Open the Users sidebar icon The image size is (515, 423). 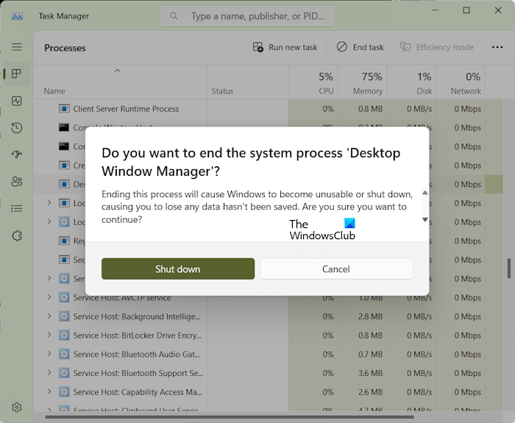click(x=17, y=182)
